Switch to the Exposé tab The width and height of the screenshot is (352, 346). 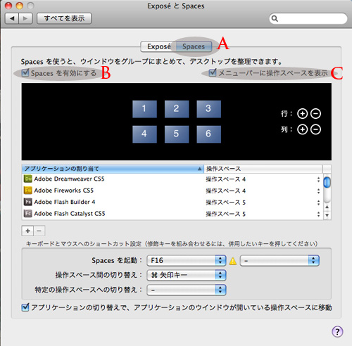pyautogui.click(x=158, y=46)
